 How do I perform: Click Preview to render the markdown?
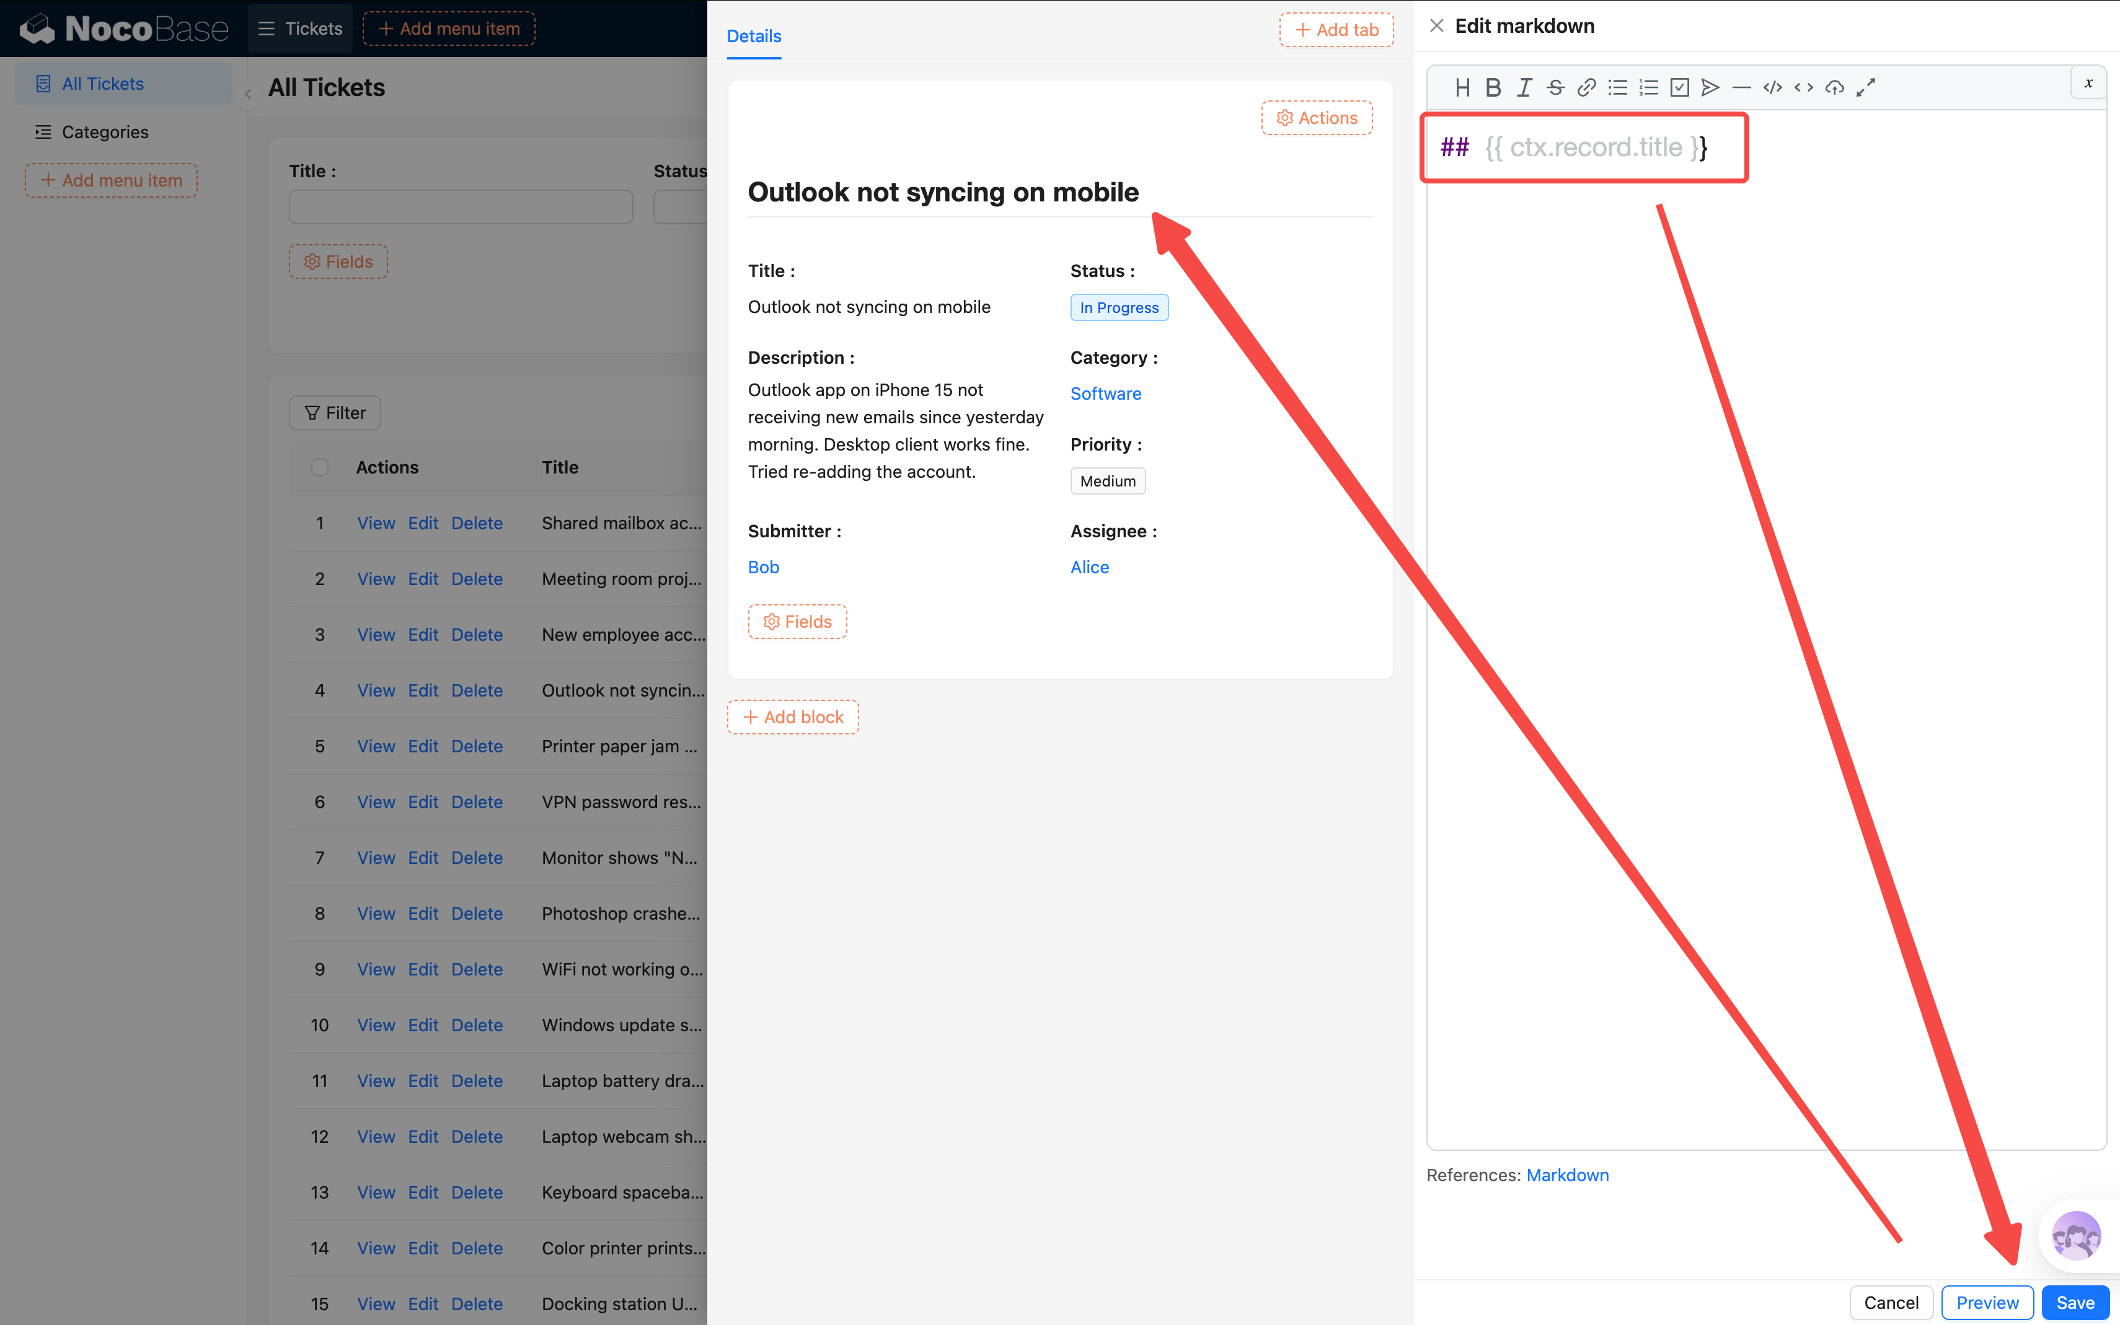click(x=1987, y=1302)
